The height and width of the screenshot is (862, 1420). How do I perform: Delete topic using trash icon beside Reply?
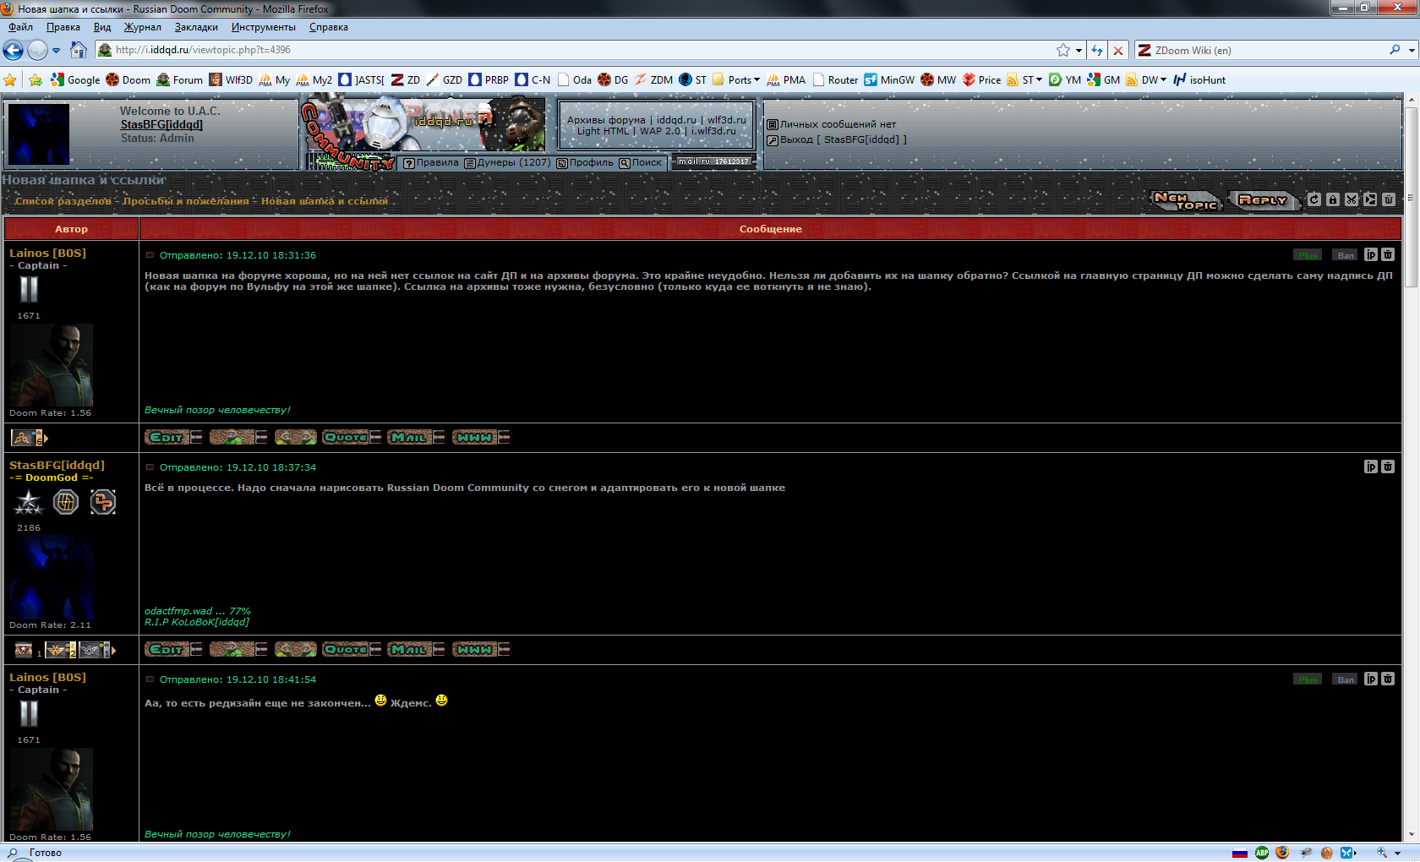(1389, 199)
